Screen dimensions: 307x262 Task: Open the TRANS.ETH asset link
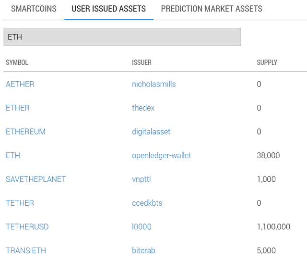[x=26, y=250]
